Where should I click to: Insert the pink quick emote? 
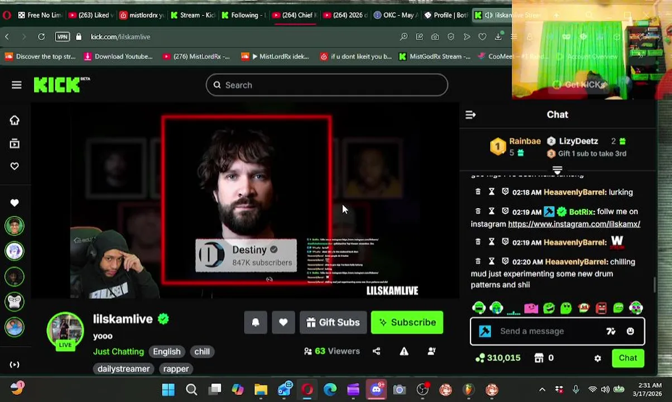point(531,308)
